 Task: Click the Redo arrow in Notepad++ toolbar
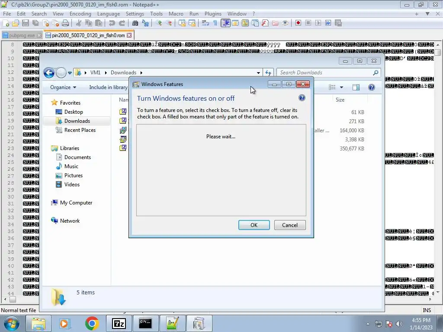(x=122, y=23)
